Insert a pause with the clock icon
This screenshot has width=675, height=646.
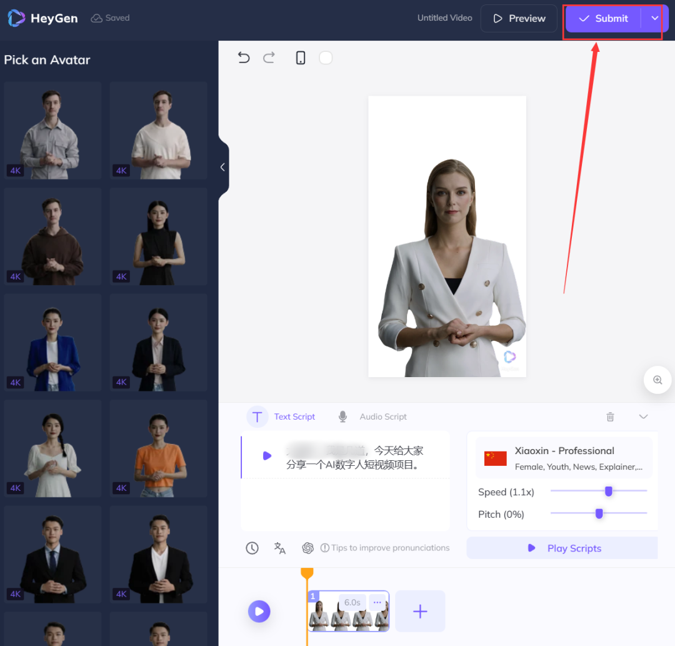252,548
